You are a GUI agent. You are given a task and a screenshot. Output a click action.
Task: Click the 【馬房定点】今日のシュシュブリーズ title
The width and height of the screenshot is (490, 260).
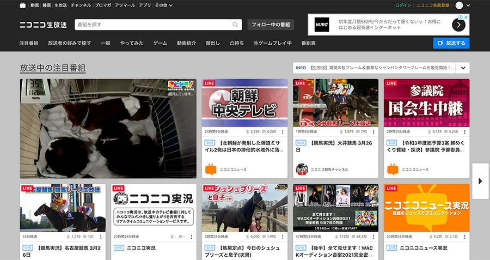point(243,251)
